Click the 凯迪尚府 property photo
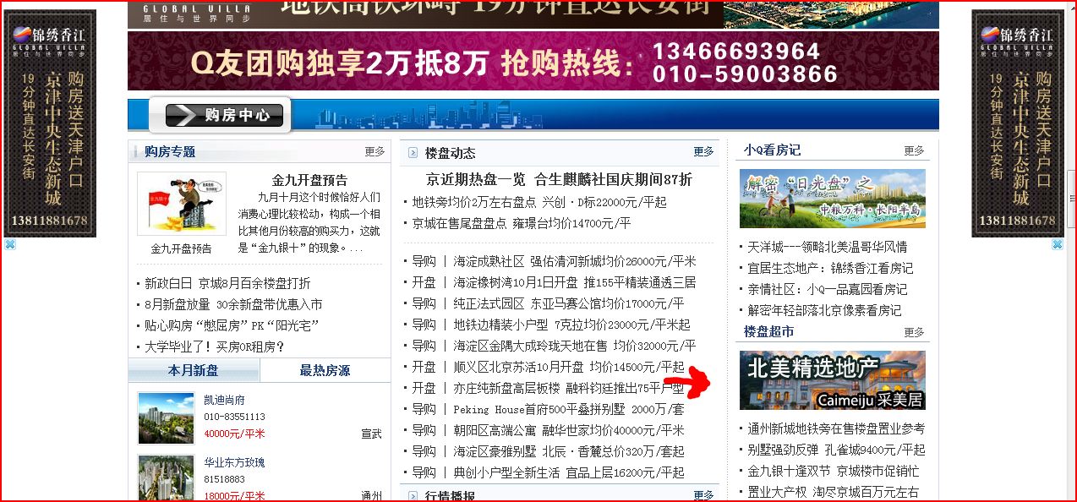This screenshot has height=502, width=1077. click(166, 418)
